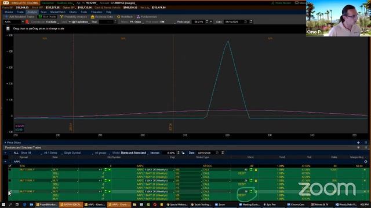371x208 pixels.
Task: Remove the first BUTTERFLY simulated trade
Action: (365, 169)
